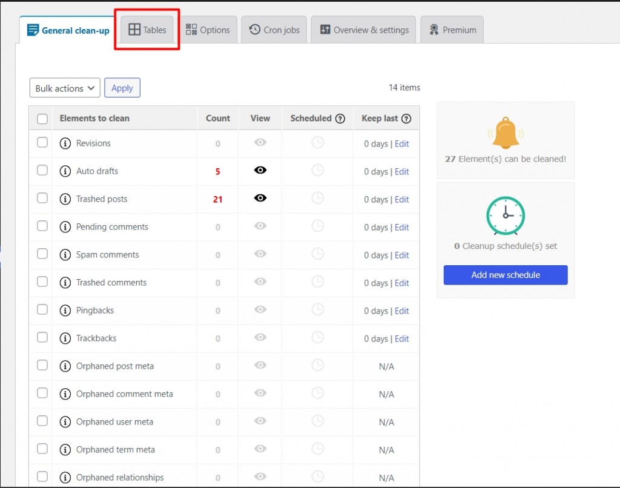
Task: Check the Trashed posts row checkbox
Action: pyautogui.click(x=42, y=198)
